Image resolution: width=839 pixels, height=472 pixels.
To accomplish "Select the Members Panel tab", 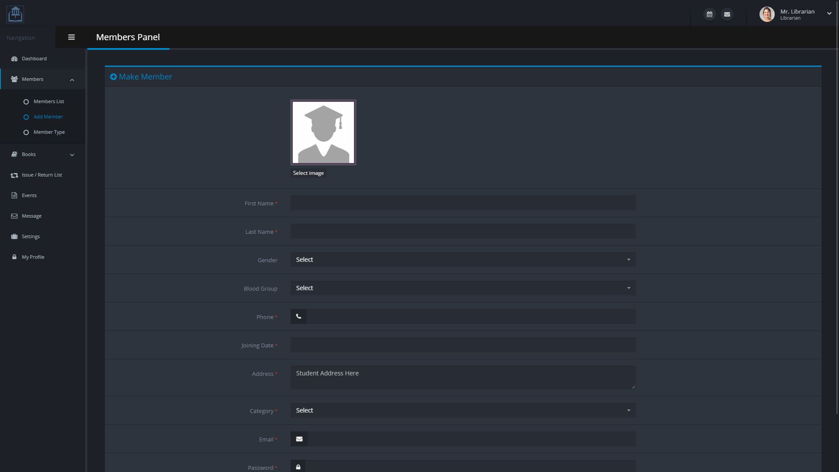I will tap(128, 37).
